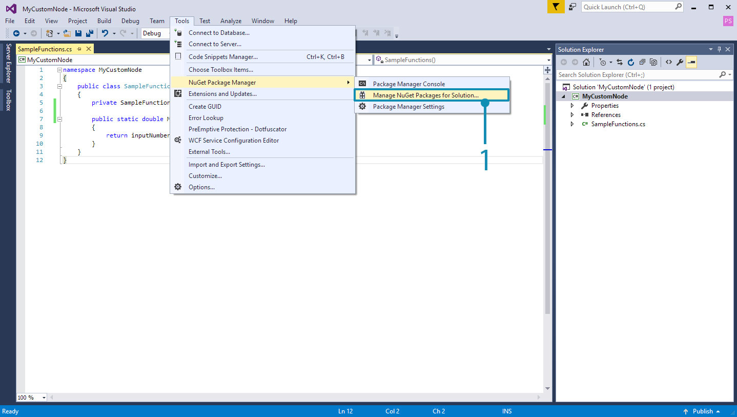Open the Debug configuration dropdown

(155, 33)
